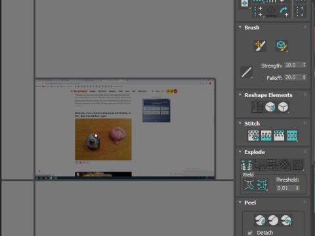Screen dimensions: 315x236
Task: Toggle the Detach checkbox
Action: pyautogui.click(x=250, y=233)
